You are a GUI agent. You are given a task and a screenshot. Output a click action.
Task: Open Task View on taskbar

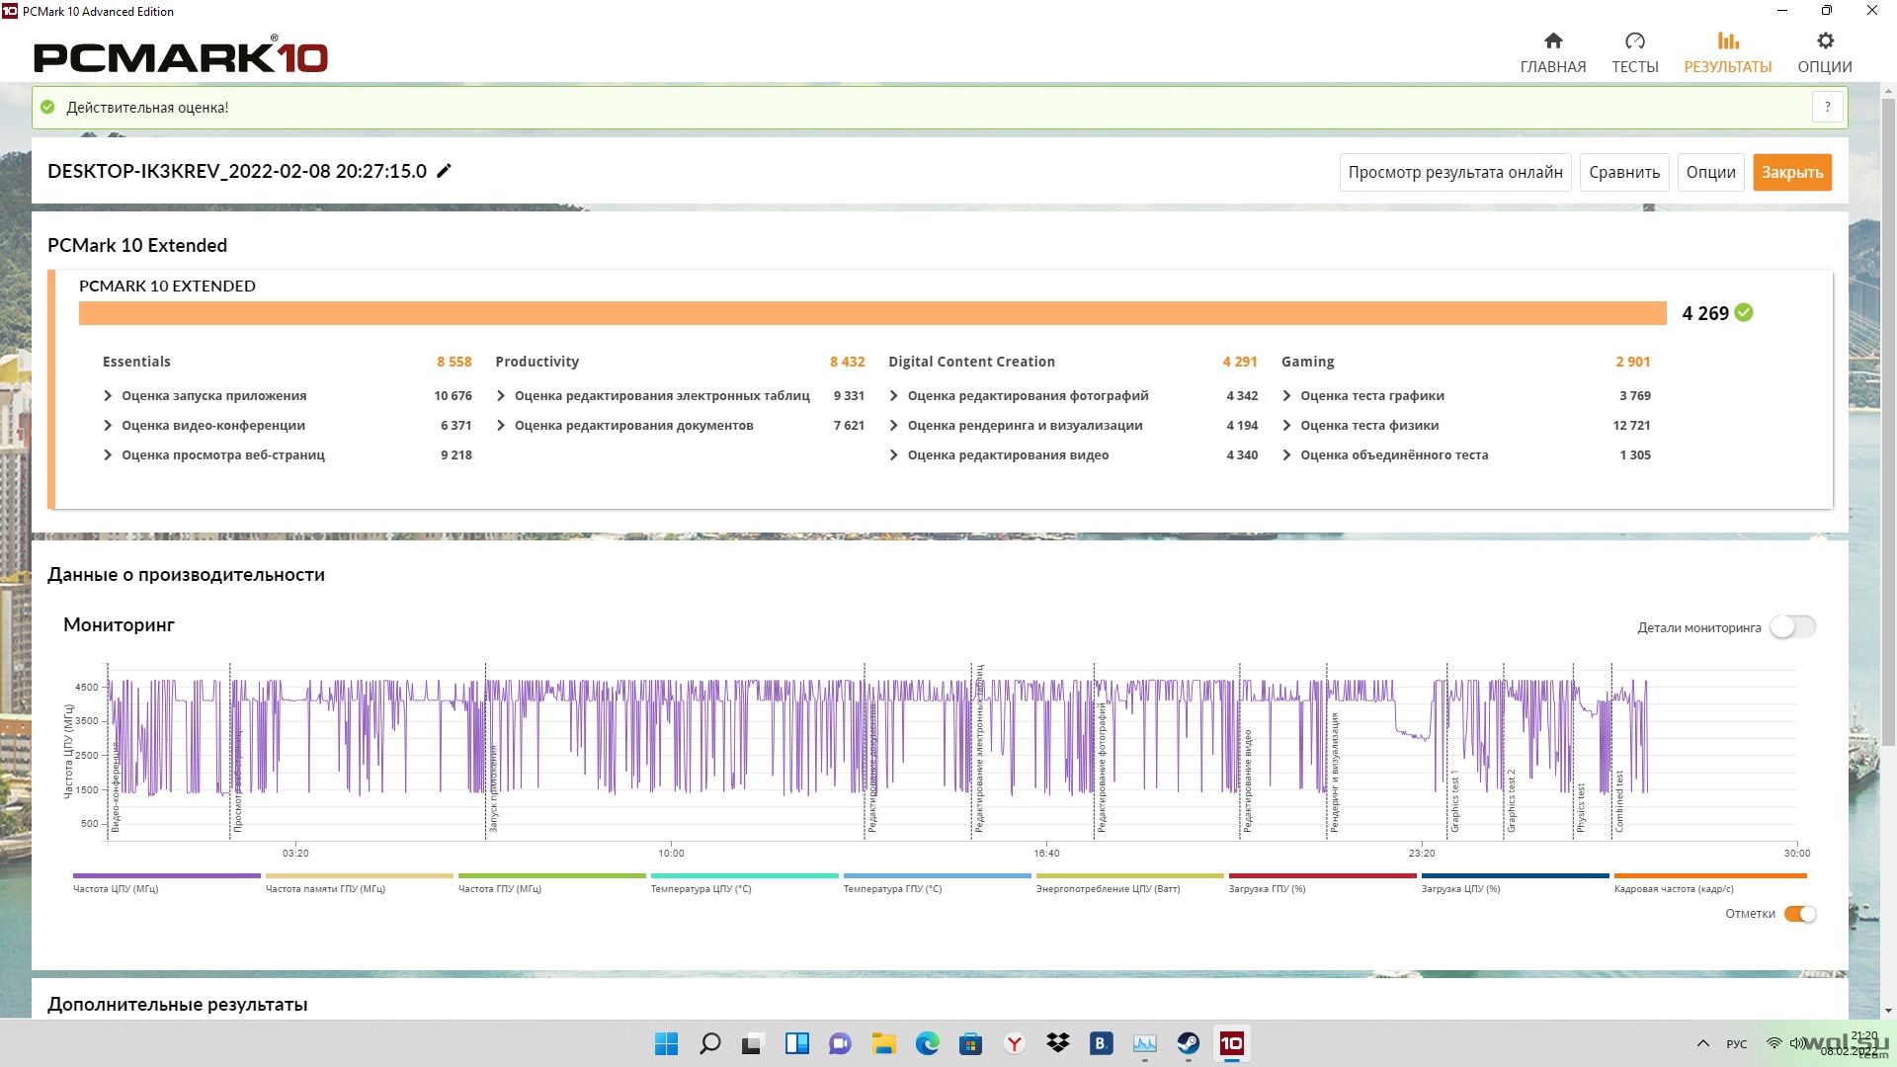click(754, 1043)
